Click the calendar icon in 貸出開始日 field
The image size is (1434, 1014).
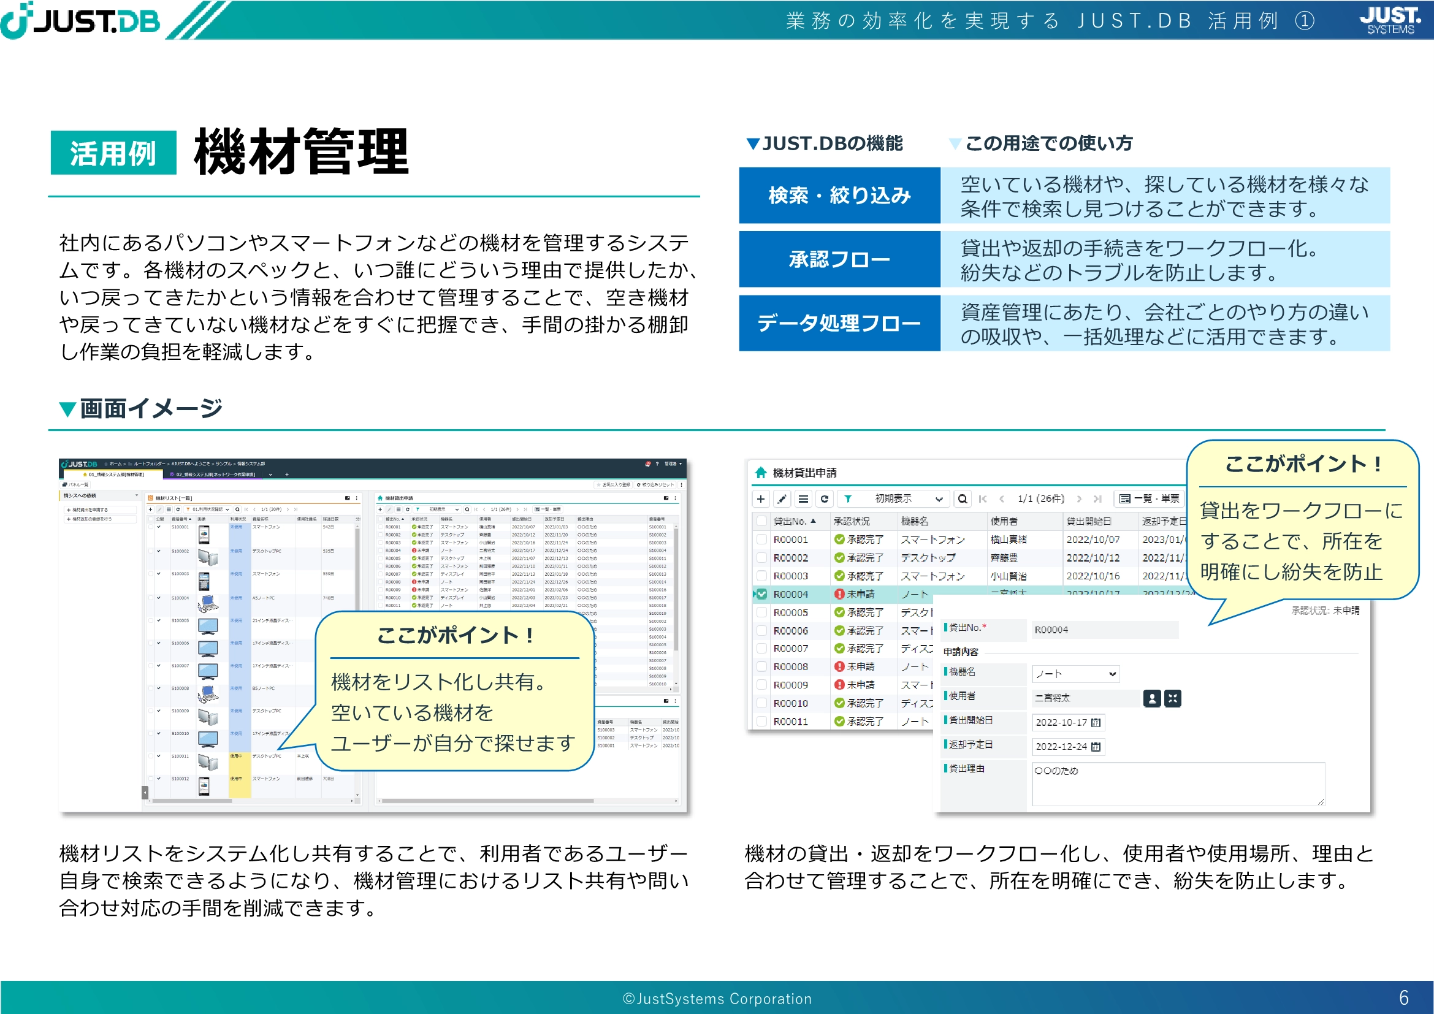pyautogui.click(x=1096, y=722)
